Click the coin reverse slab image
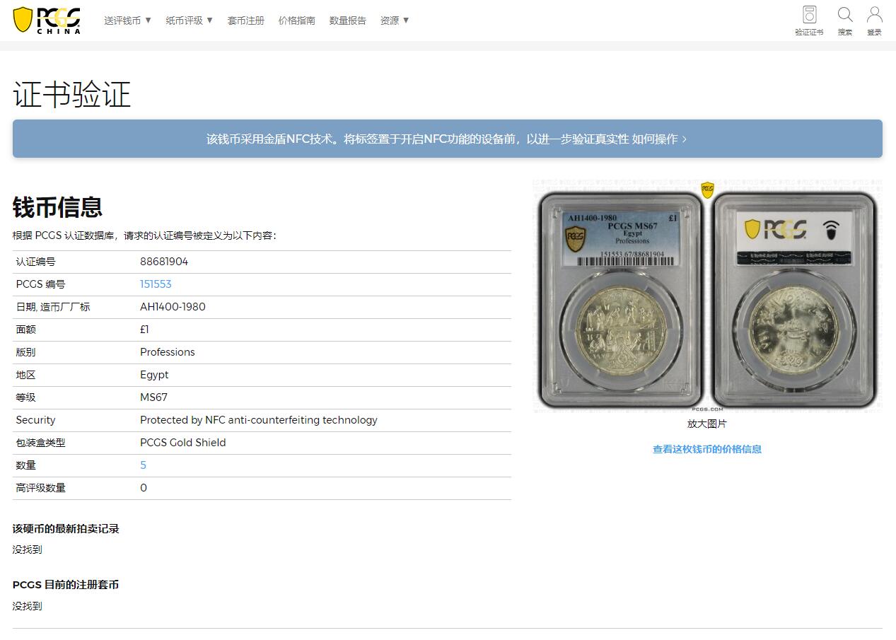The width and height of the screenshot is (896, 640). coord(794,301)
